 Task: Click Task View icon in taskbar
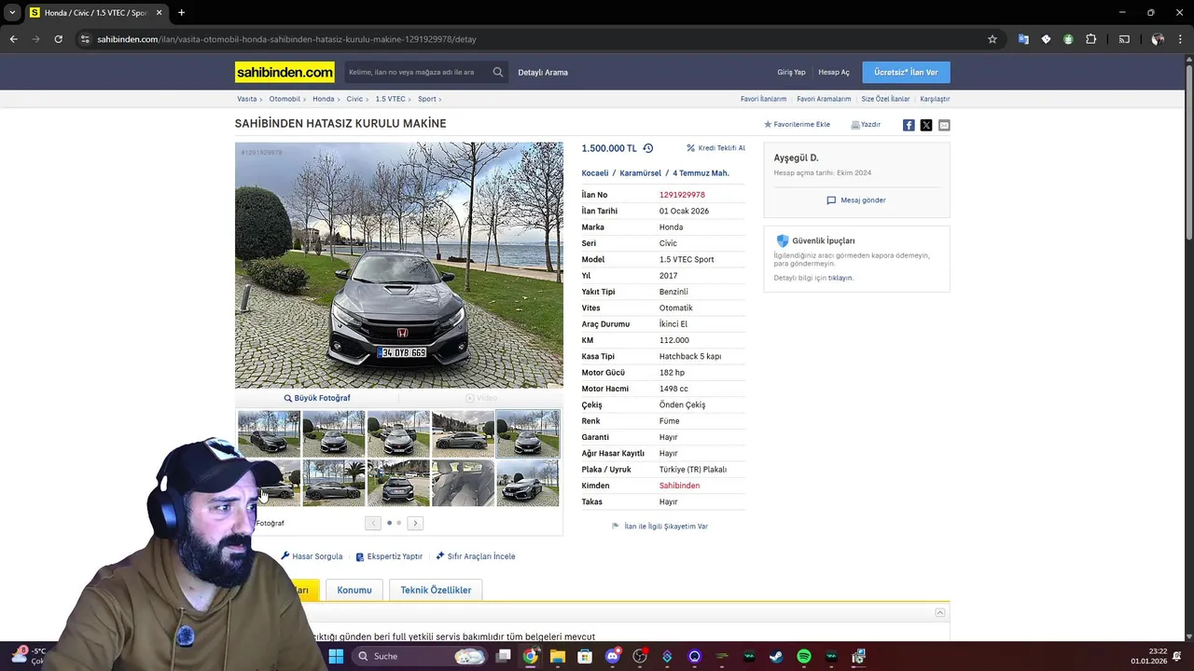[503, 656]
